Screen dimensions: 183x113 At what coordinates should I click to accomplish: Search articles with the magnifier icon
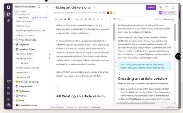click(47, 6)
